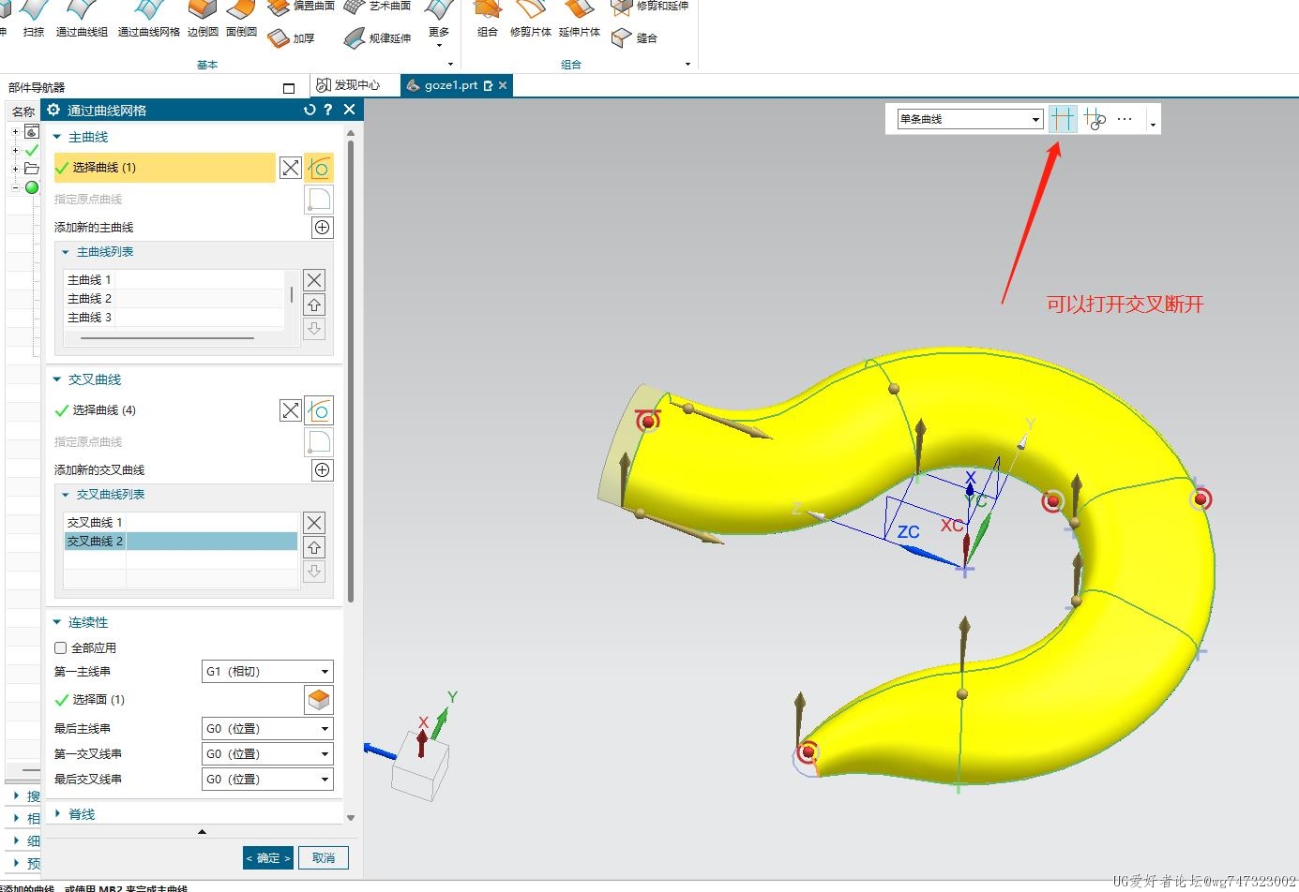This screenshot has height=892, width=1299.
Task: Close the goze1.prt tab
Action: [x=503, y=85]
